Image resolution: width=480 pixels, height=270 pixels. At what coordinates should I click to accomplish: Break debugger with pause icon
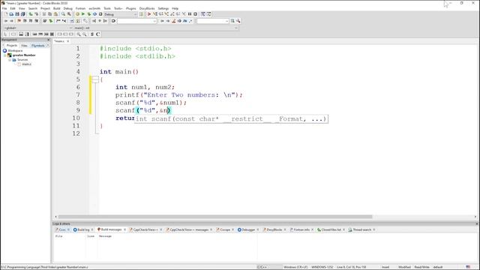pos(190,14)
